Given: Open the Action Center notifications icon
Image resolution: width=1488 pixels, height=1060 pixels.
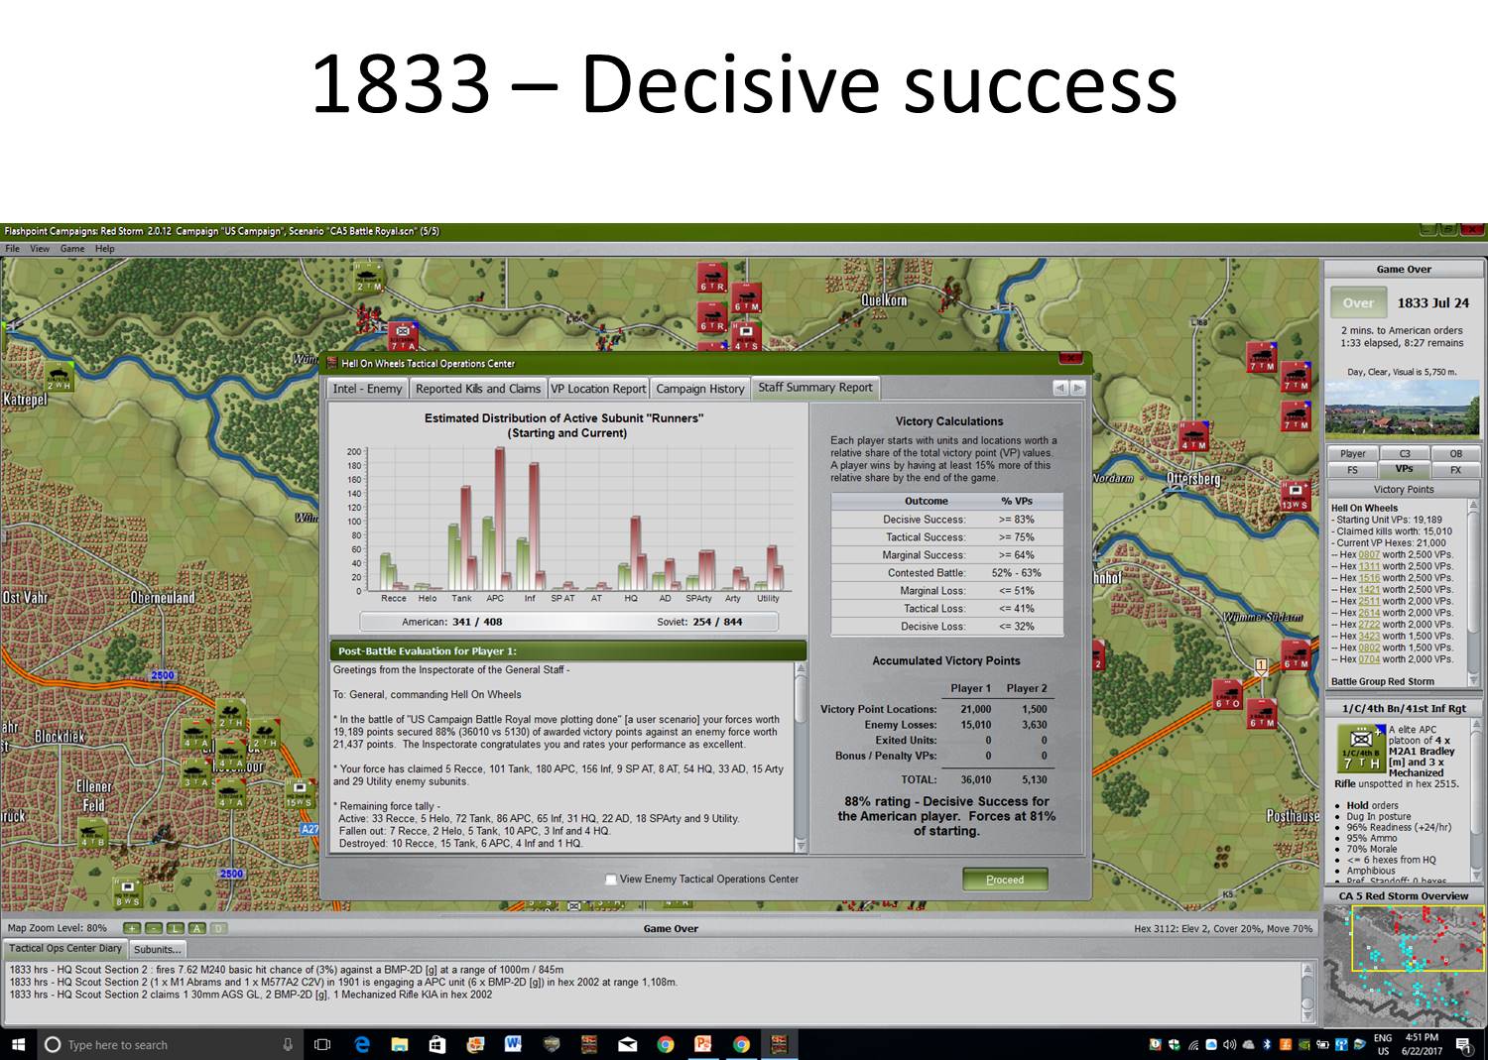Looking at the screenshot, I should coord(1463,1044).
